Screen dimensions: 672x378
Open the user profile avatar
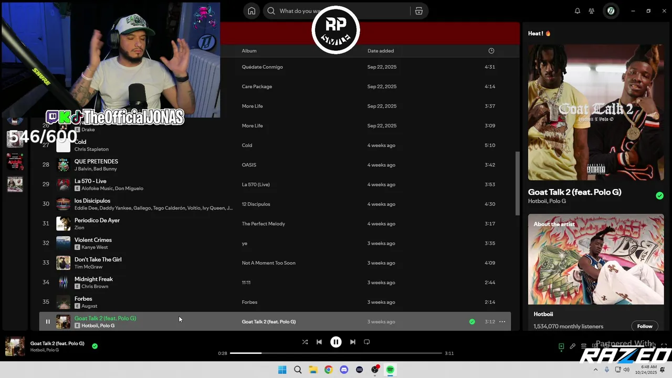click(611, 11)
